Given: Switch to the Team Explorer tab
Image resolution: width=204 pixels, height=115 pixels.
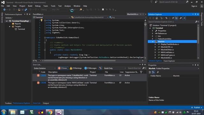Looking at the screenshot, I should (169, 61).
